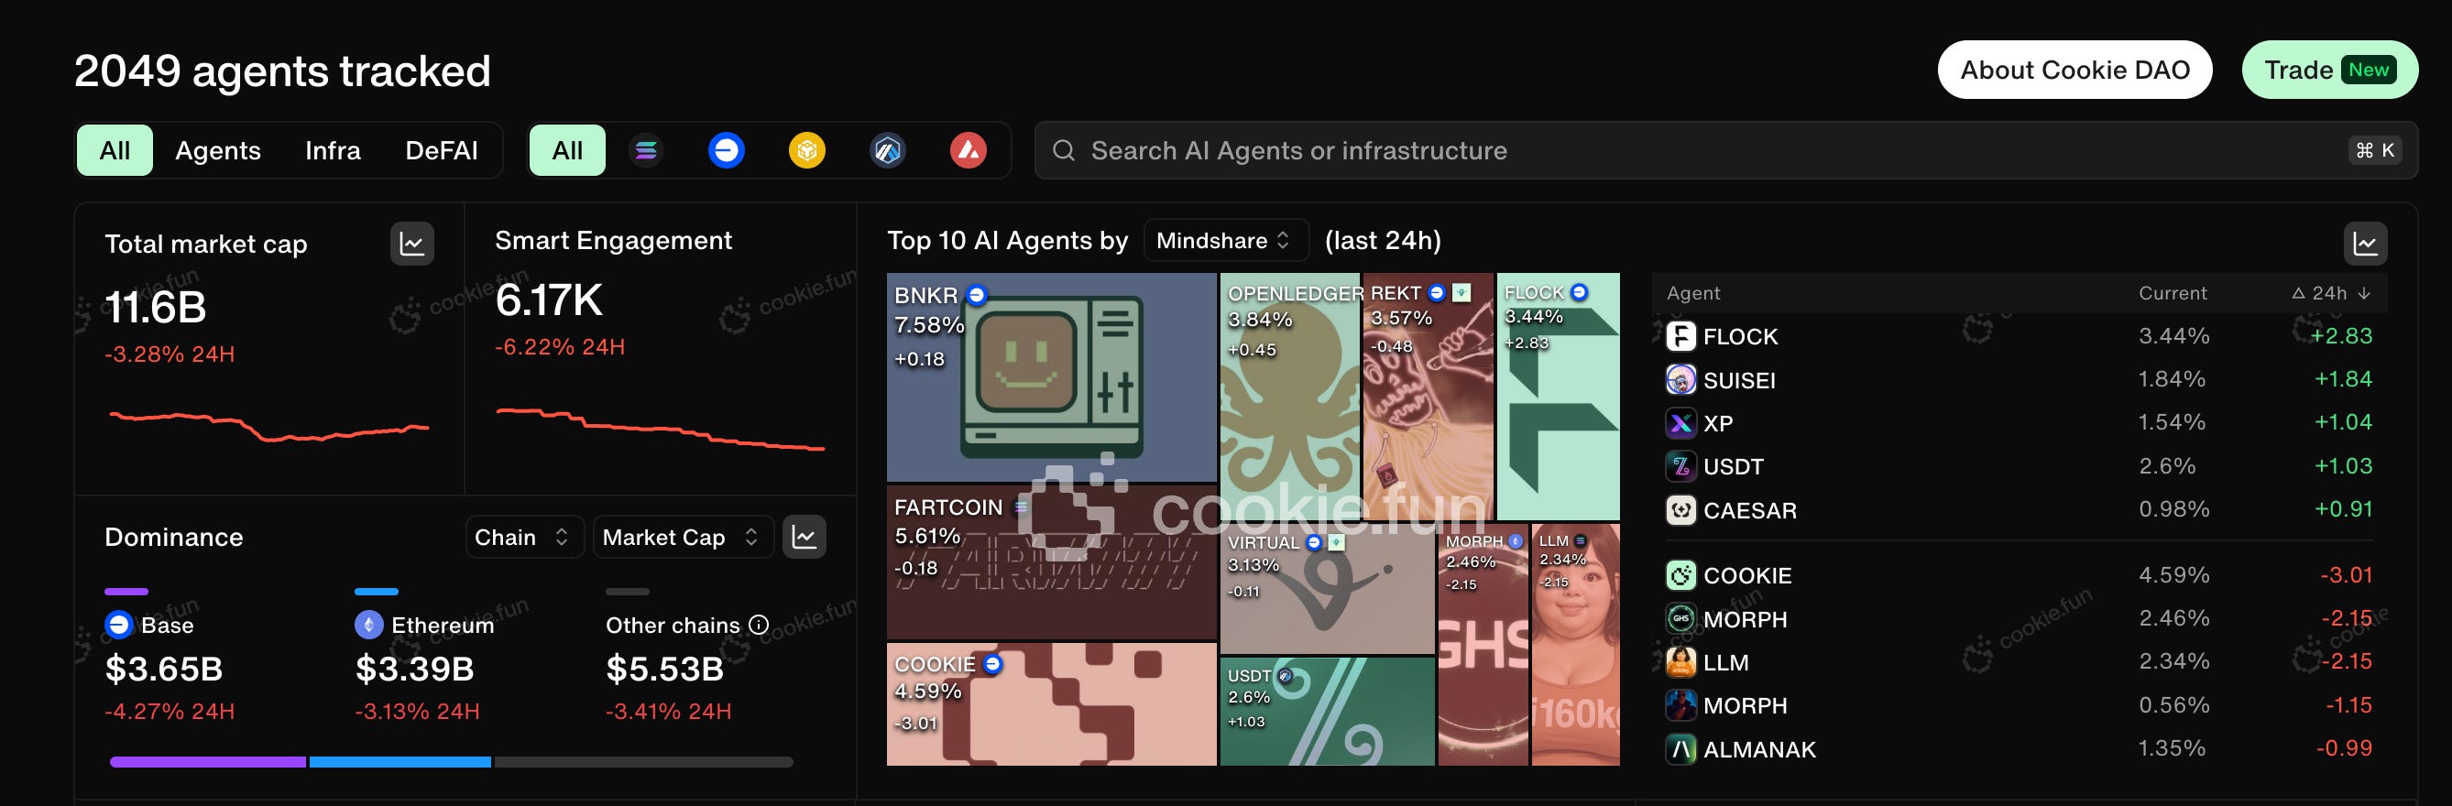Open Mindshare metric dropdown
Screen dimensions: 2452x806
[x=1226, y=241]
